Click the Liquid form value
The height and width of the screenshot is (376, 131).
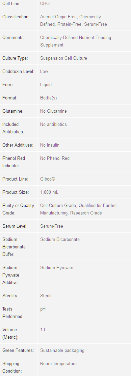click(x=46, y=84)
